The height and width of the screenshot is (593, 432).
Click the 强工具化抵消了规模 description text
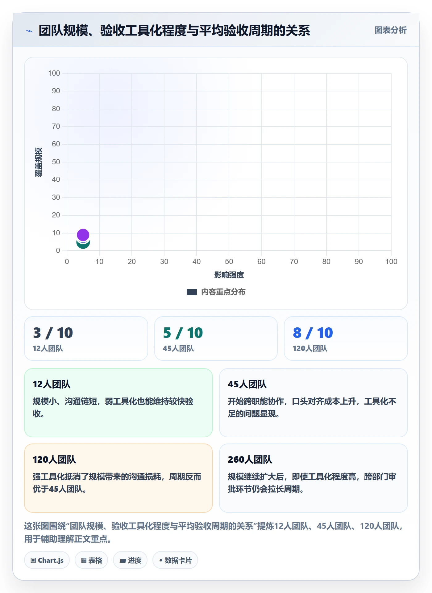(x=117, y=483)
